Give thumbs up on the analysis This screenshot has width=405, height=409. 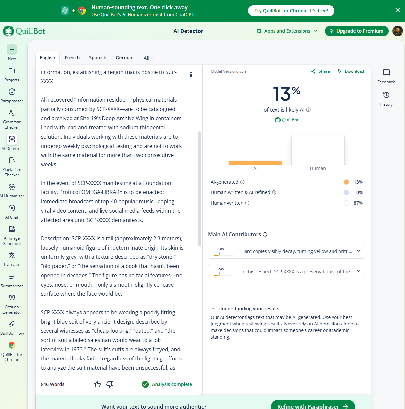pos(97,384)
